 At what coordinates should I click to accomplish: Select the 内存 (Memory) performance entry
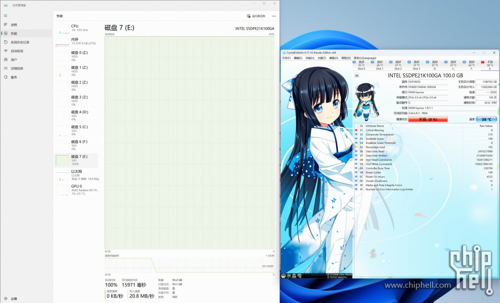[77, 41]
